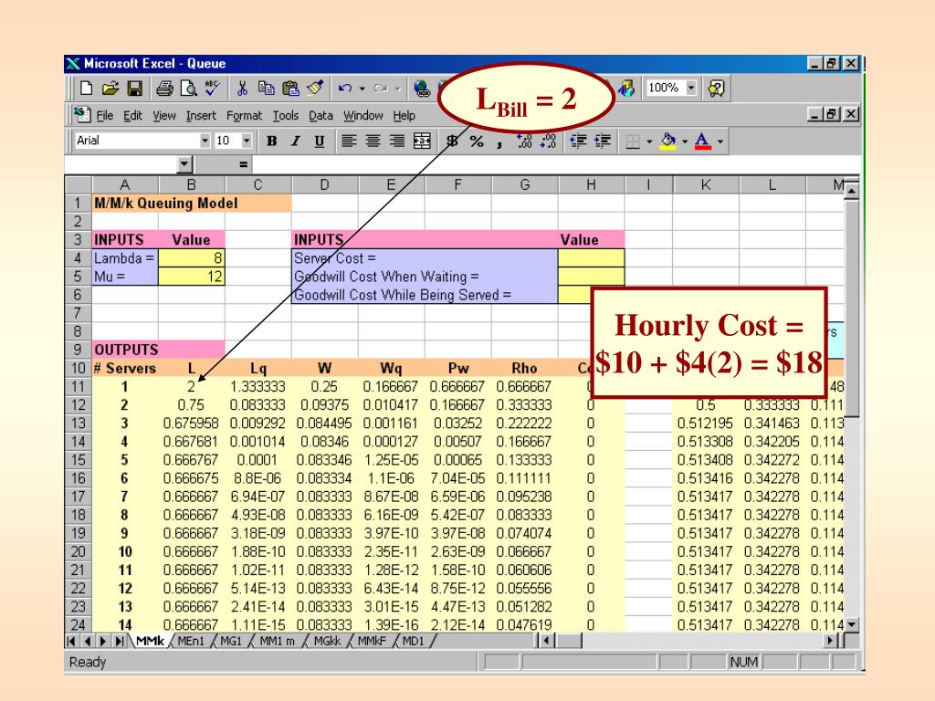Click the Cut scissors icon
This screenshot has height=701, width=935.
click(242, 89)
